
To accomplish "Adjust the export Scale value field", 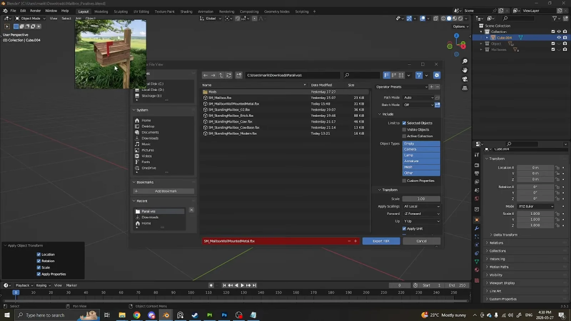I will 421,199.
